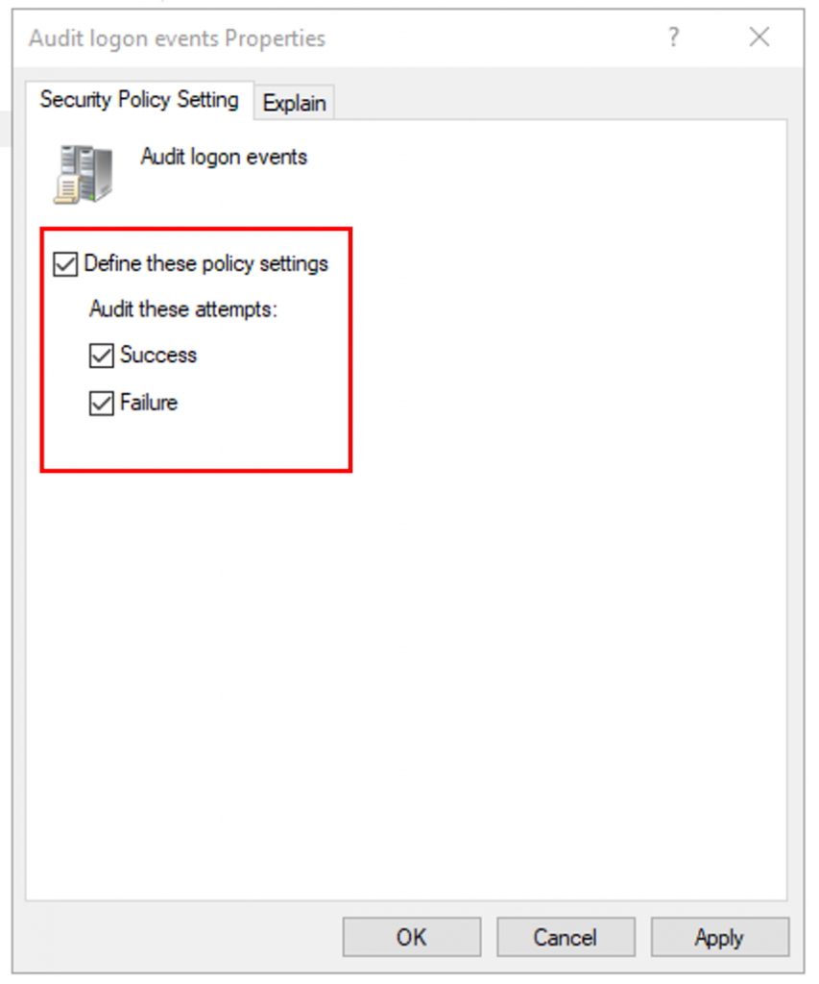Enable the Define these policy settings checkbox
The width and height of the screenshot is (819, 984).
tap(63, 262)
